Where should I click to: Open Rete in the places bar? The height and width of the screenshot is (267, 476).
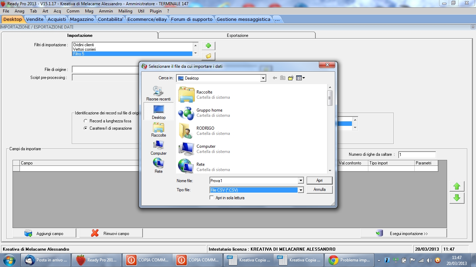[159, 166]
